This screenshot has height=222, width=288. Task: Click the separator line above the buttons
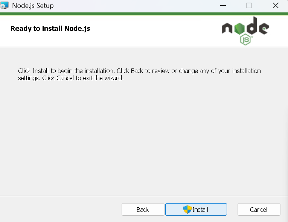144,196
